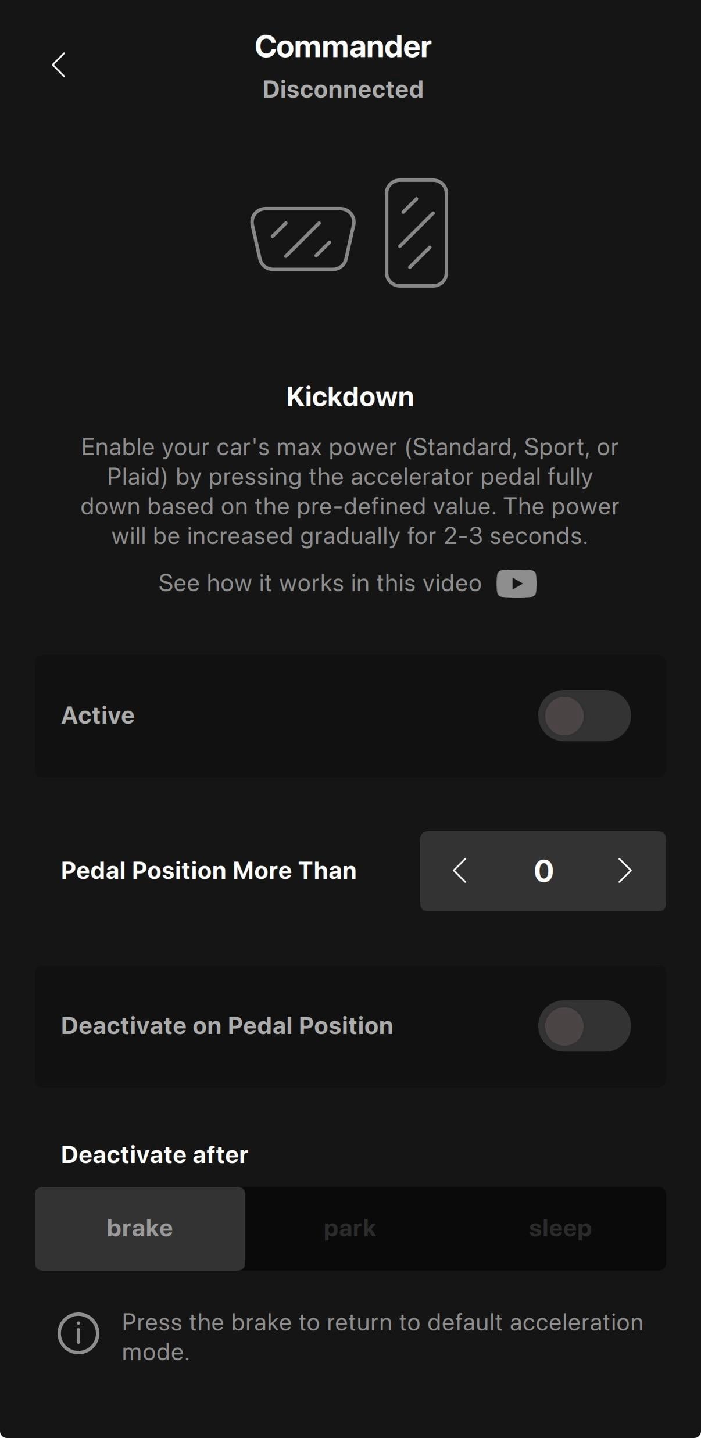The image size is (701, 1438).
Task: Click the Disconnected status text
Action: click(343, 90)
